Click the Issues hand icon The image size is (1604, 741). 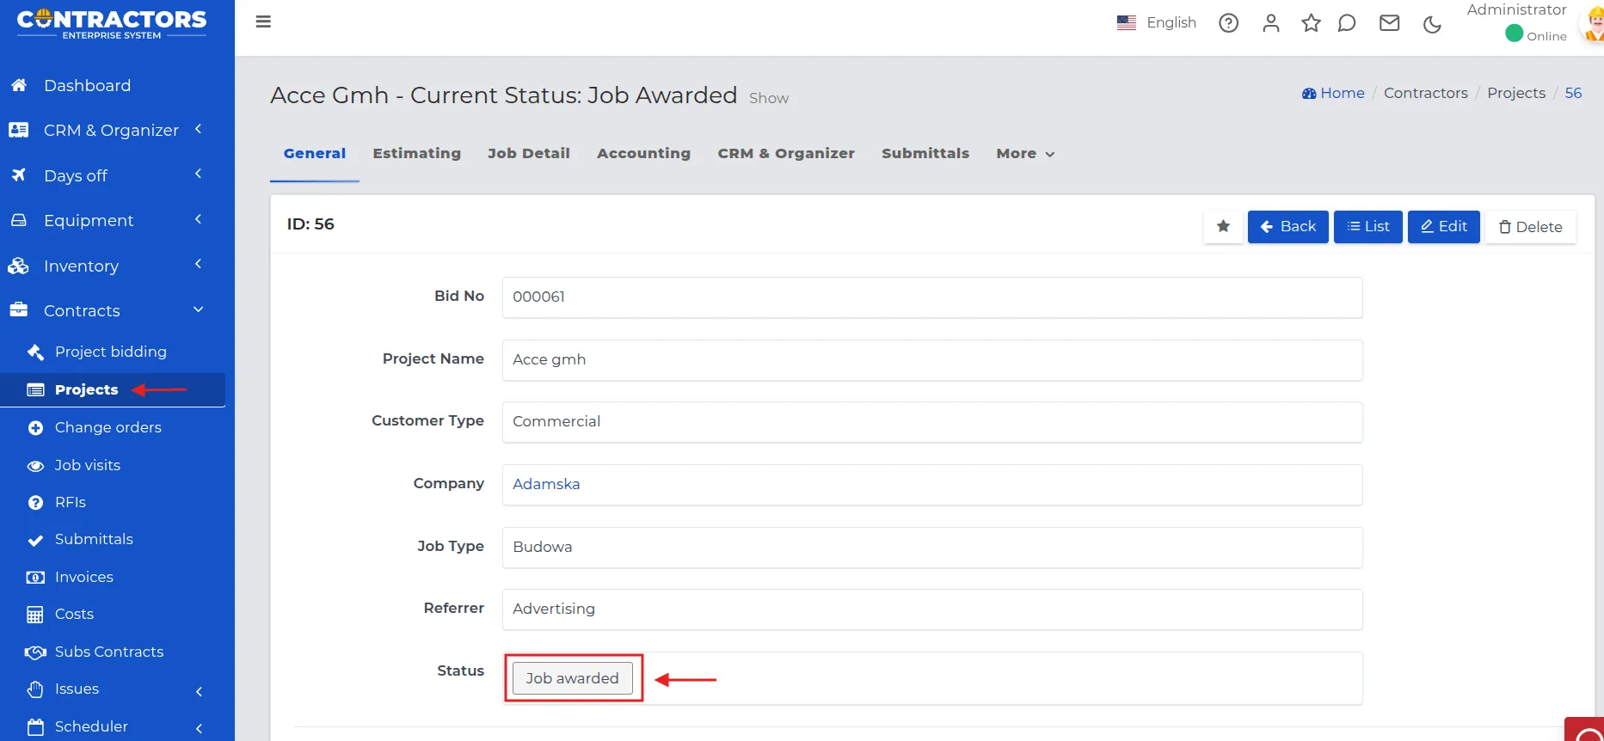(35, 689)
